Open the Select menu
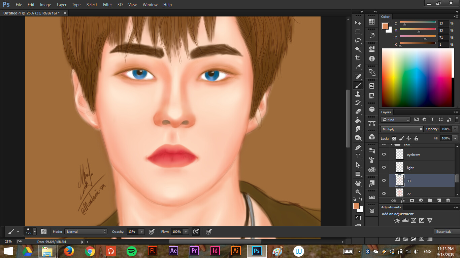 (92, 5)
